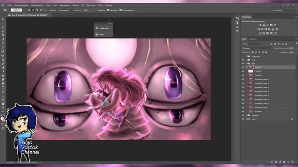
Task: Select the Rectangular Marquee tool
Action: coord(3,23)
